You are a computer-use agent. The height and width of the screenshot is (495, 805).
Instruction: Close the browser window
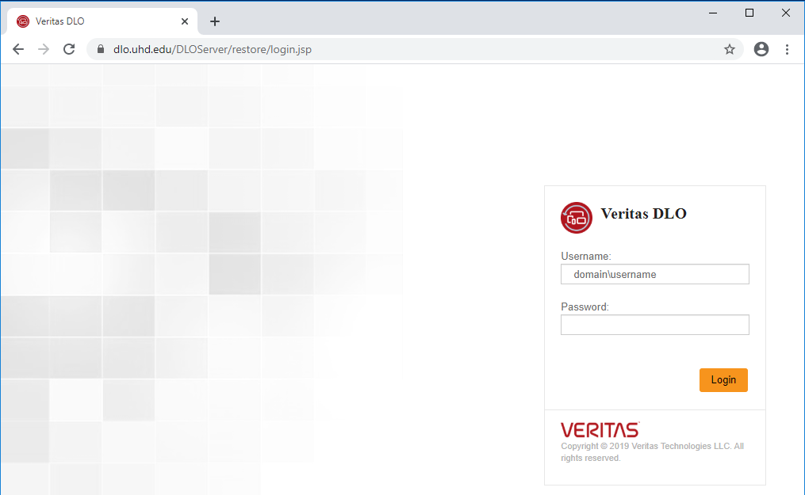pyautogui.click(x=786, y=13)
